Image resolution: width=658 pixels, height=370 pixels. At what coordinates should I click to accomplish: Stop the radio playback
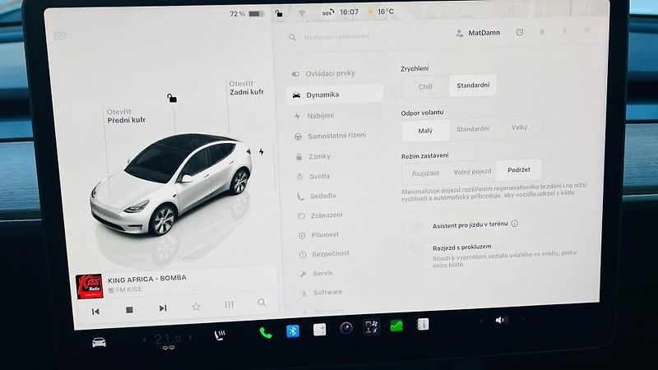129,310
